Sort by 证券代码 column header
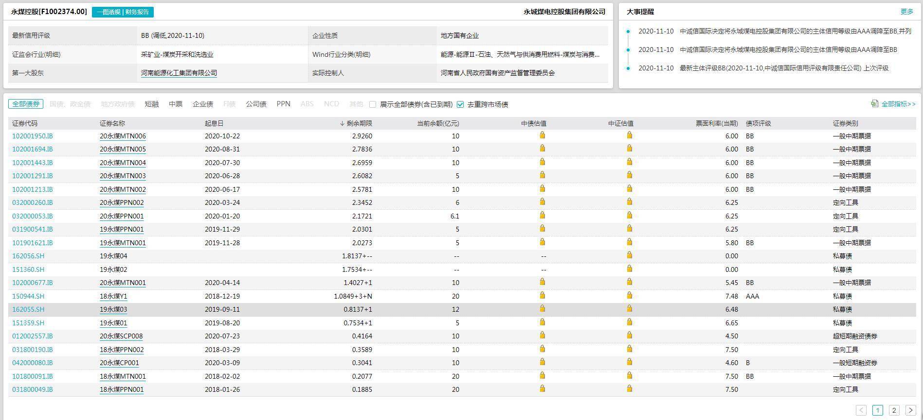Image resolution: width=923 pixels, height=420 pixels. 25,123
